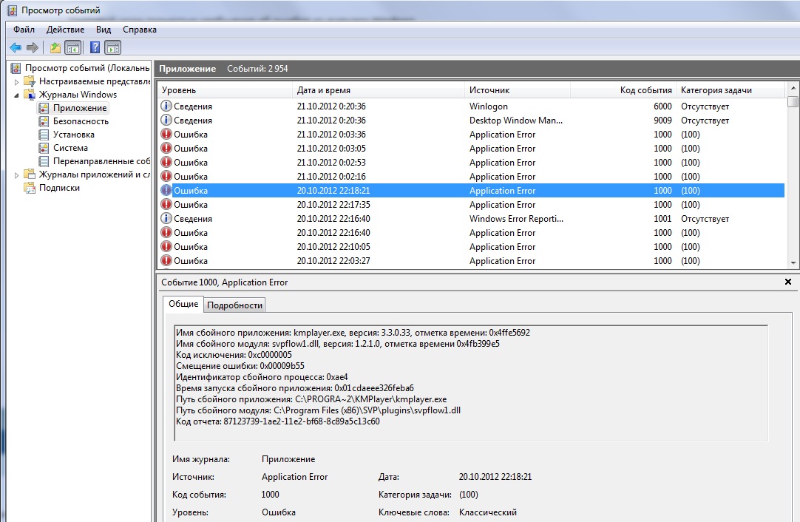This screenshot has width=800, height=522.
Task: Open Help via blue question icon
Action: pyautogui.click(x=95, y=48)
